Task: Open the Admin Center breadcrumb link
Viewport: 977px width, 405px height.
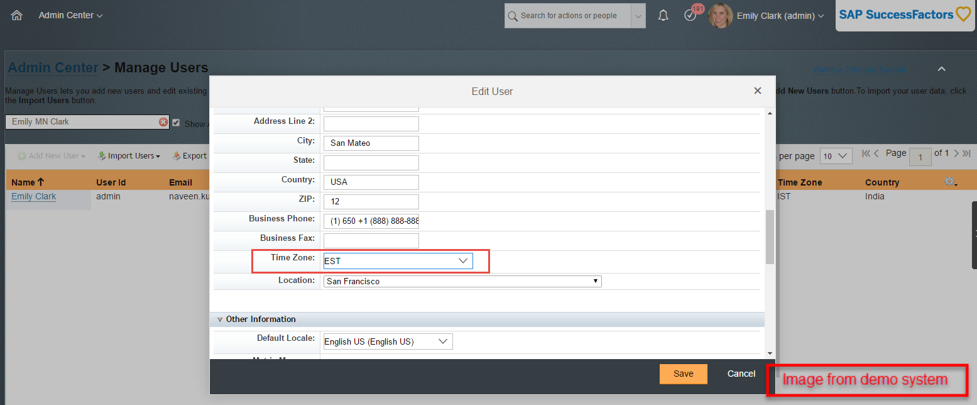Action: 53,67
